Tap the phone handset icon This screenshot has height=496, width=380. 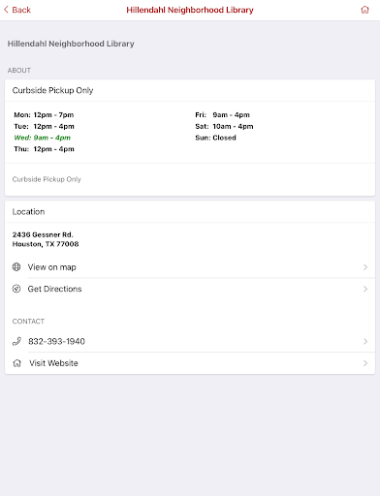pyautogui.click(x=16, y=341)
